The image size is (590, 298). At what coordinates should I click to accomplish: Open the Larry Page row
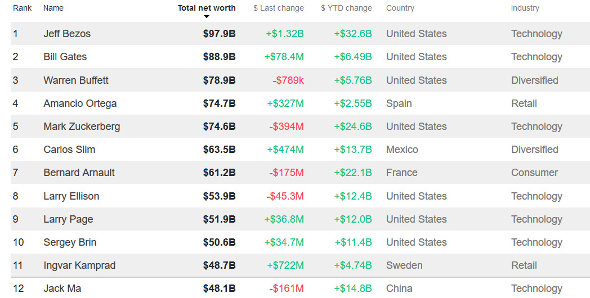pyautogui.click(x=68, y=219)
